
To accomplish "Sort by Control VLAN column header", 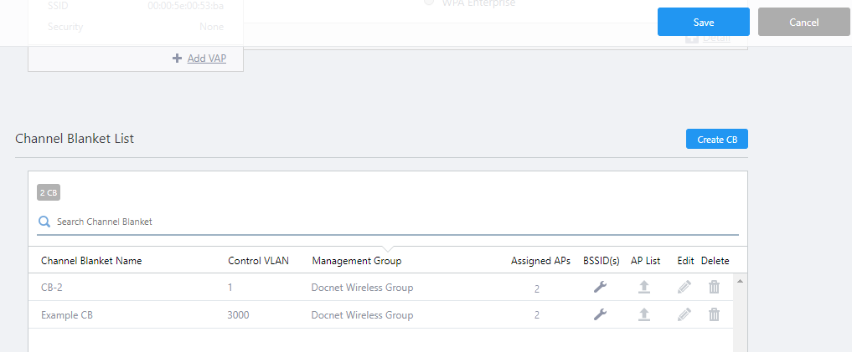I will tap(258, 261).
